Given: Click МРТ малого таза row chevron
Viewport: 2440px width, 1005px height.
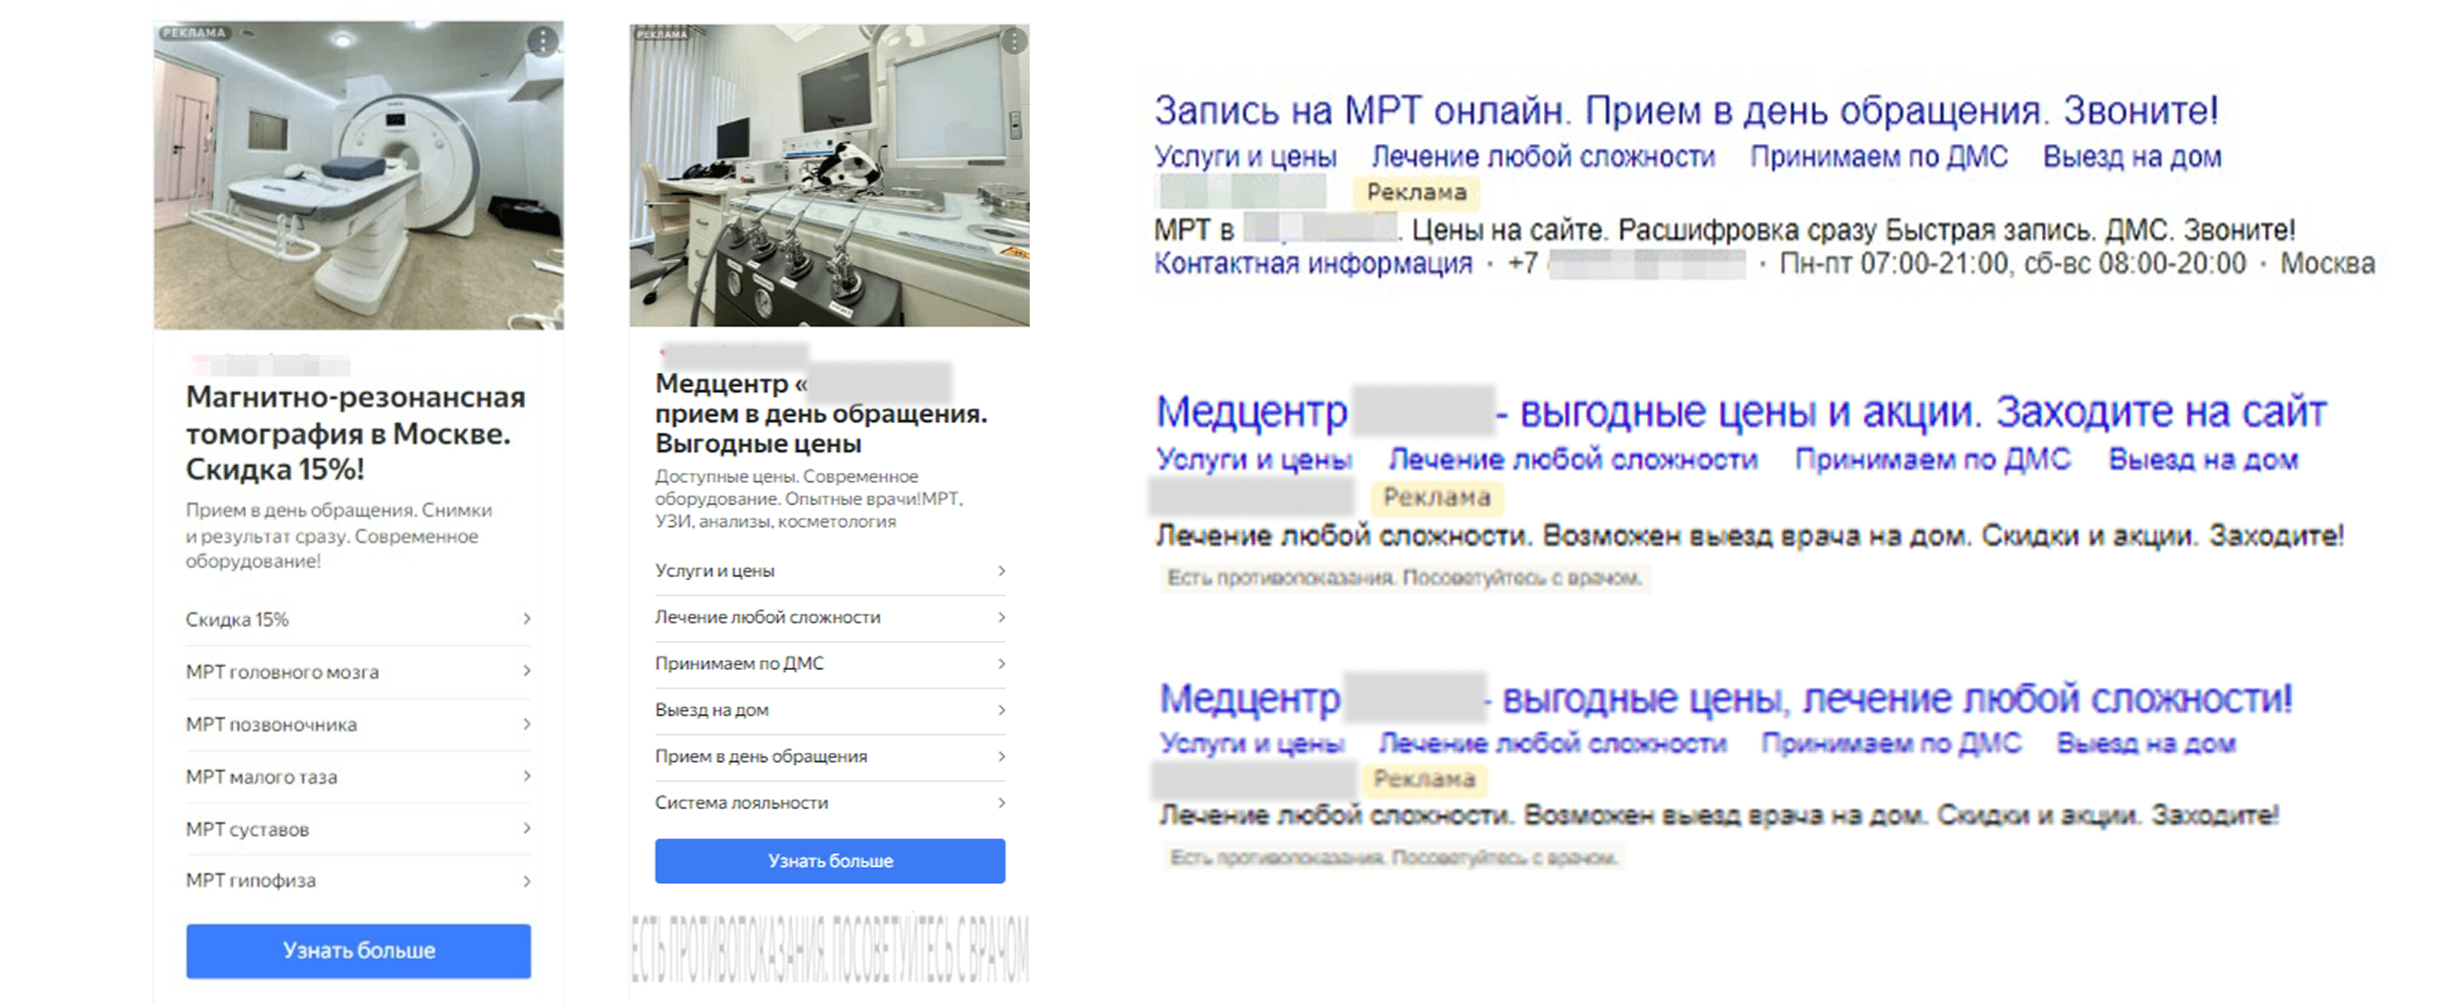Looking at the screenshot, I should coord(526,776).
